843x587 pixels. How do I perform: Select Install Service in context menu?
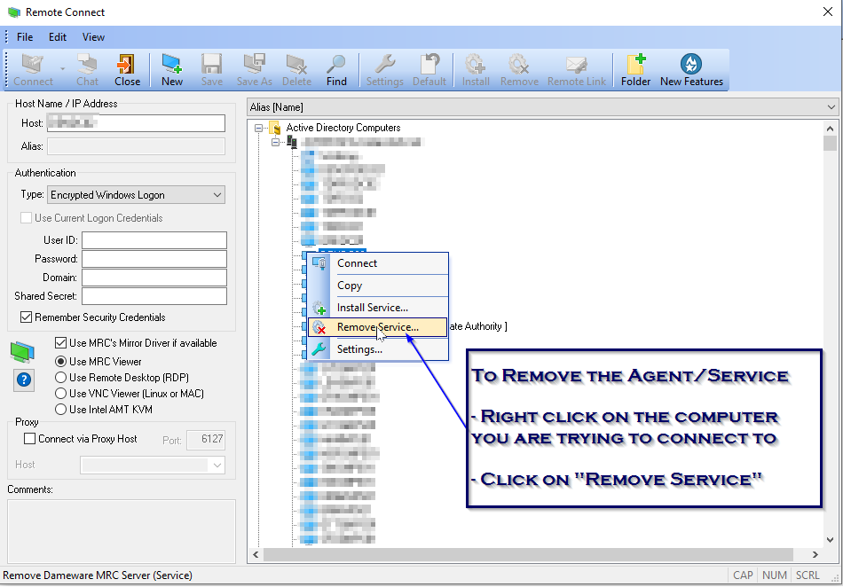point(372,308)
